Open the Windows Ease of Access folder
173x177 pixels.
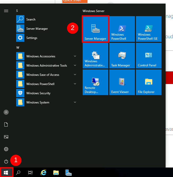pos(47,75)
